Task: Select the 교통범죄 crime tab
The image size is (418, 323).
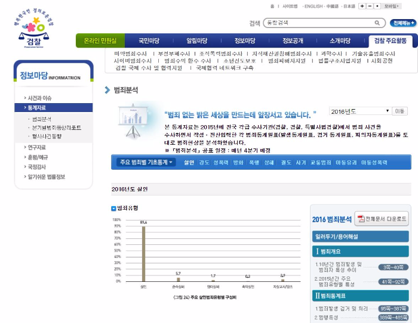Action: click(x=321, y=162)
